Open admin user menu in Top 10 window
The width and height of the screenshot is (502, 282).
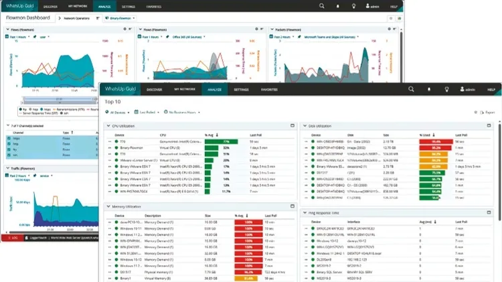coord(467,89)
